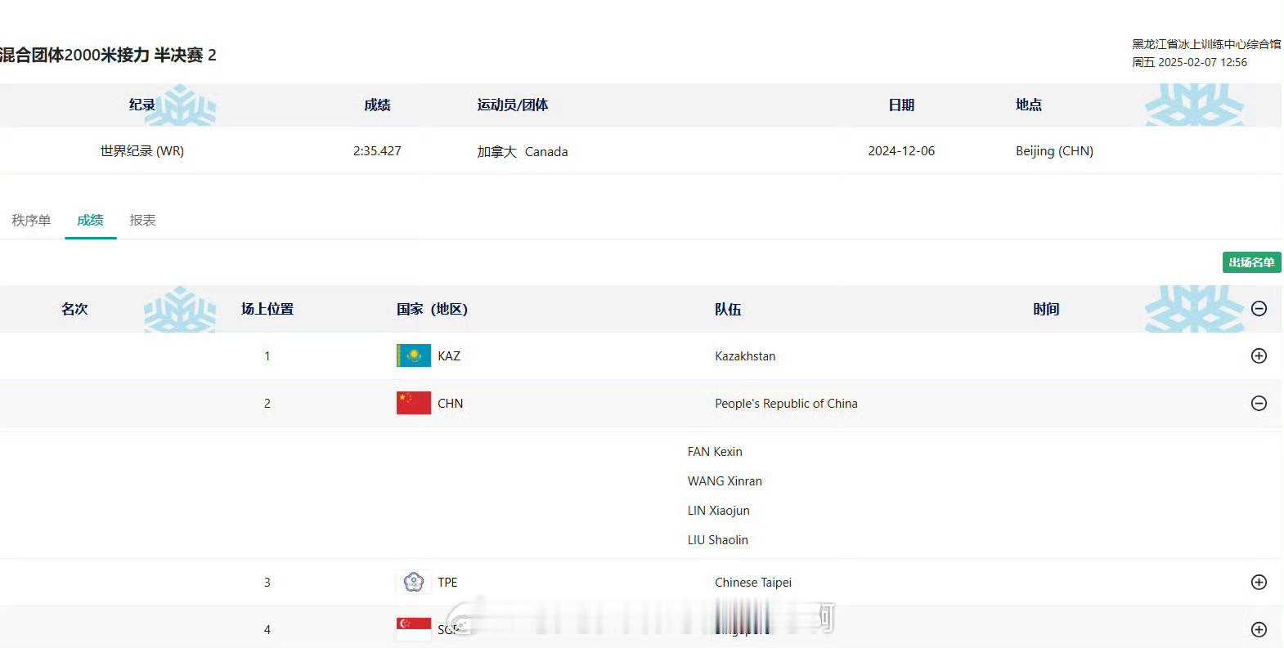Screen dimensions: 1284x648
Task: Click the Kazakhstan team name
Action: (x=745, y=356)
